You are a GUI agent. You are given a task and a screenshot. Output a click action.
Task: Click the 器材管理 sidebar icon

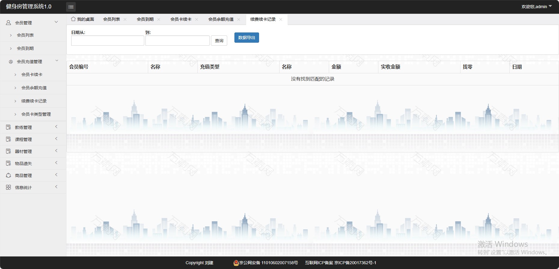8,151
